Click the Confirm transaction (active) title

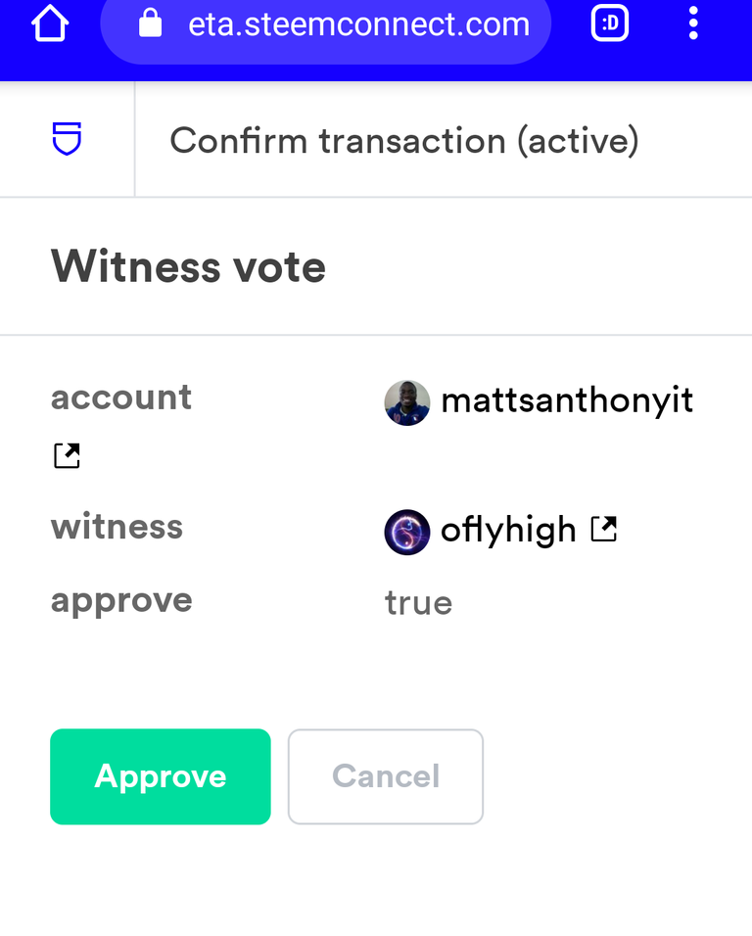[403, 141]
